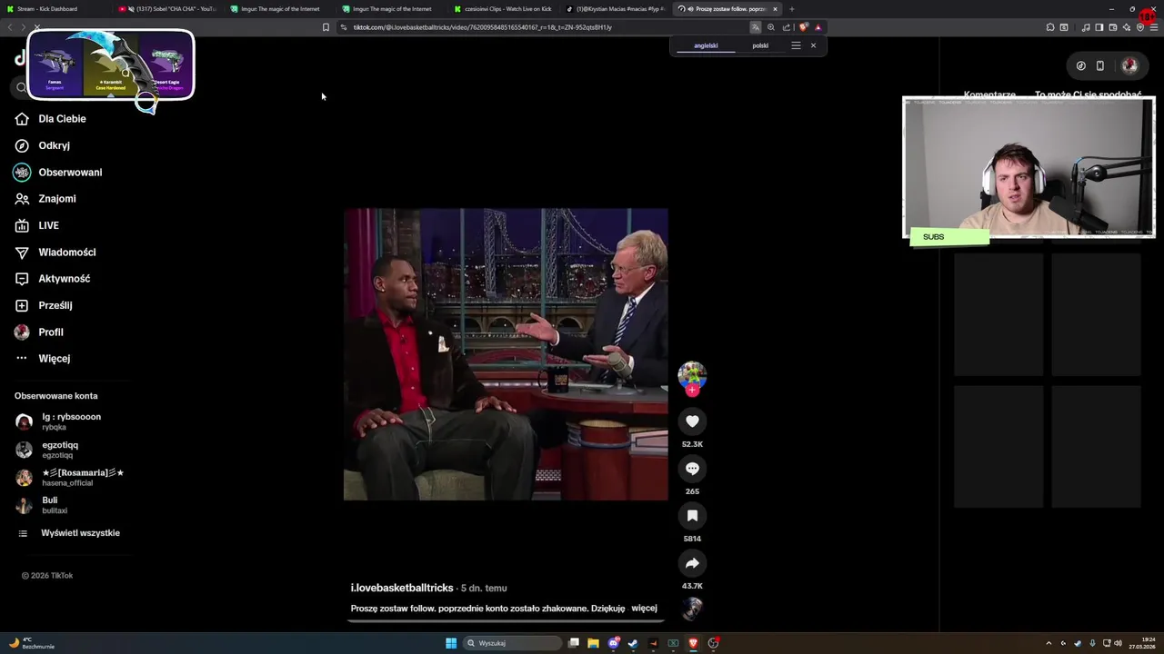Open browser extensions puzzle icon
The image size is (1164, 654).
pos(1050,27)
